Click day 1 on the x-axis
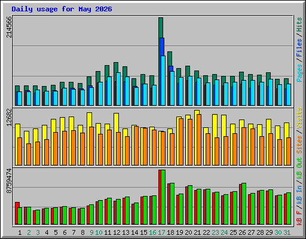 [20, 232]
